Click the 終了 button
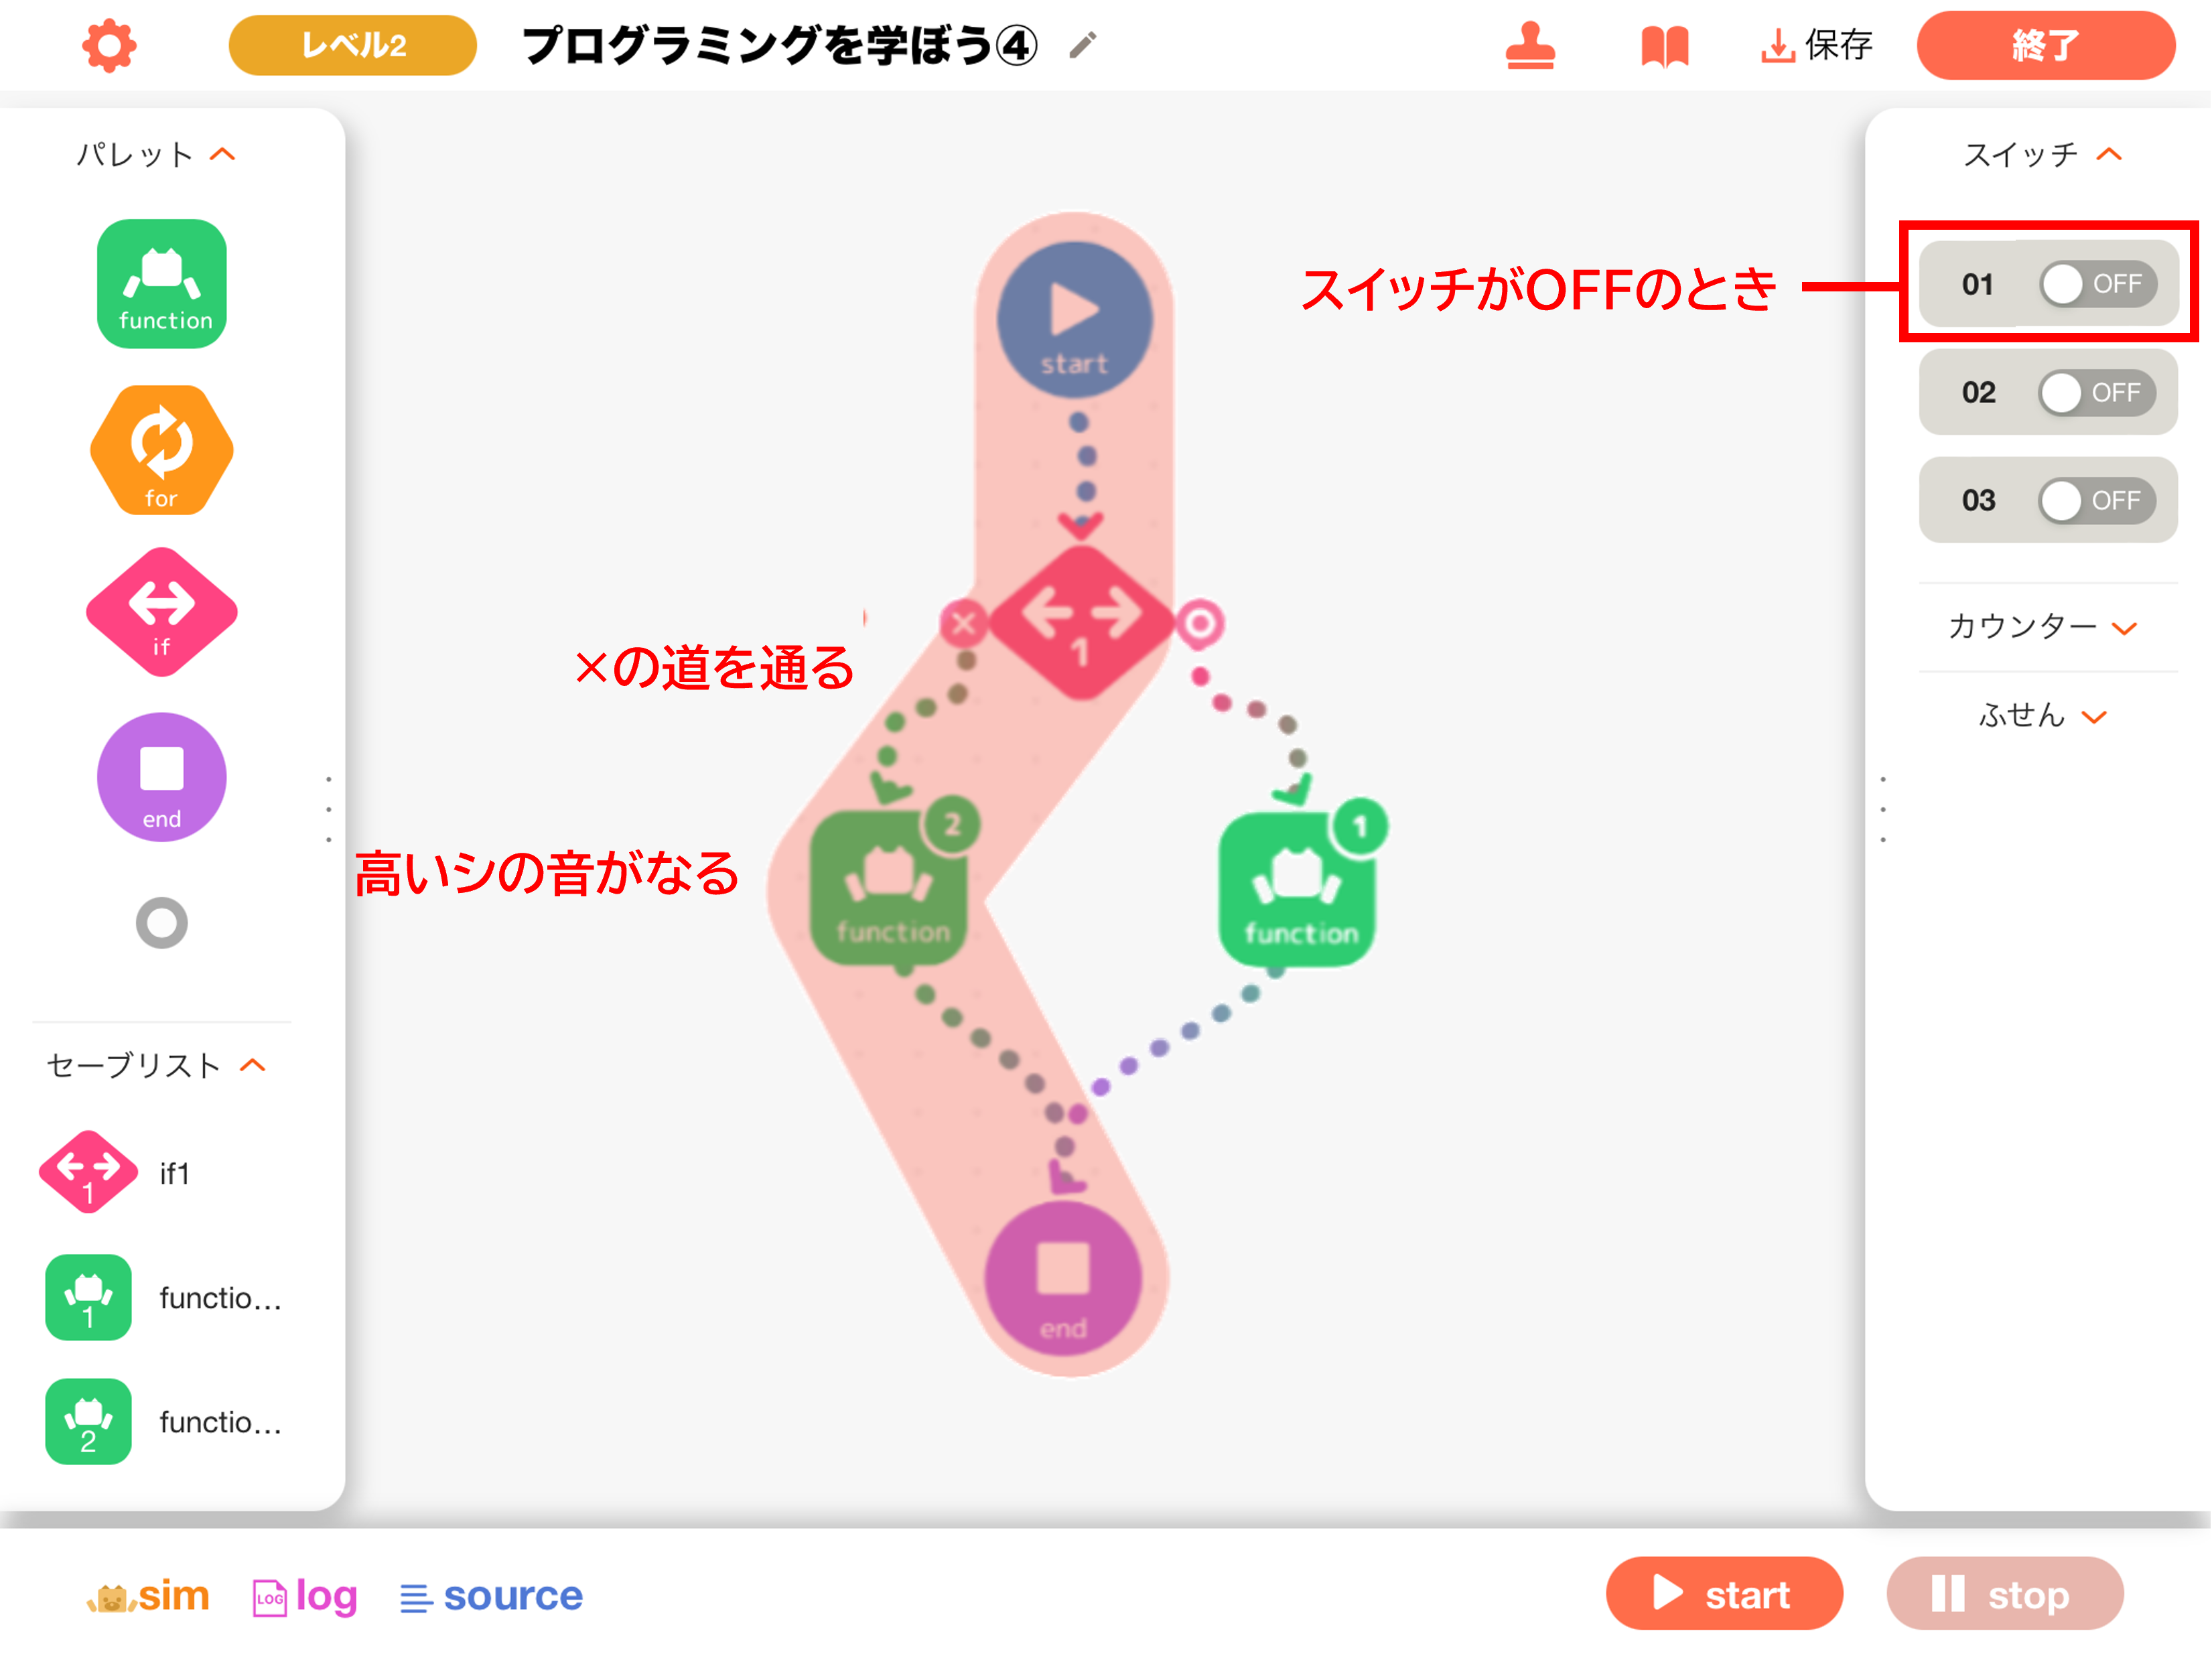Image resolution: width=2212 pixels, height=1658 pixels. pos(2046,45)
